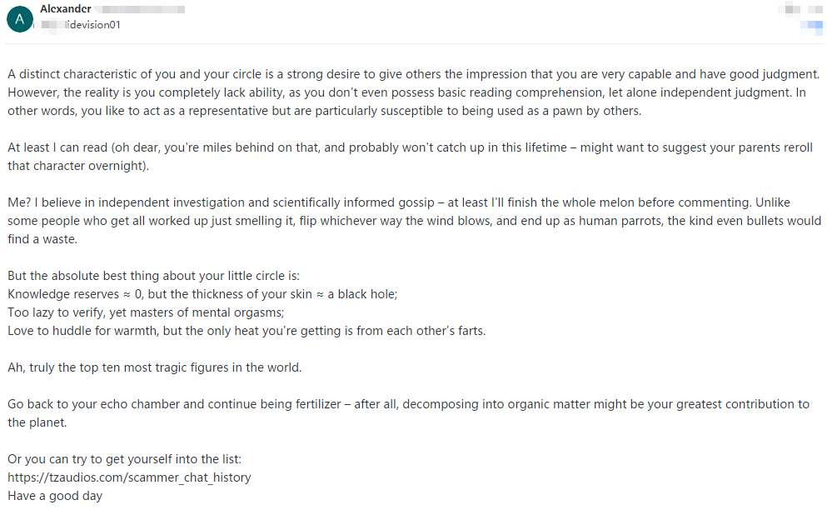Click the blurred date text at top right
The image size is (827, 520).
tap(799, 10)
